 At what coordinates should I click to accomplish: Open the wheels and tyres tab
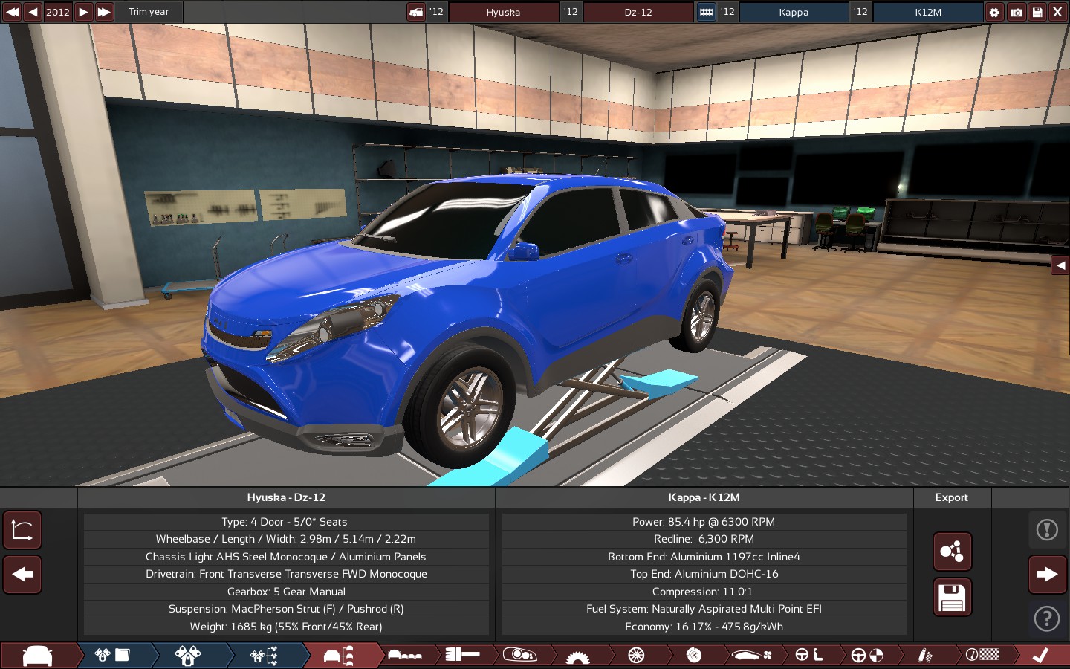point(636,656)
